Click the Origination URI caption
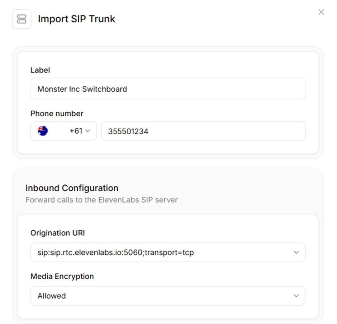 coord(58,233)
